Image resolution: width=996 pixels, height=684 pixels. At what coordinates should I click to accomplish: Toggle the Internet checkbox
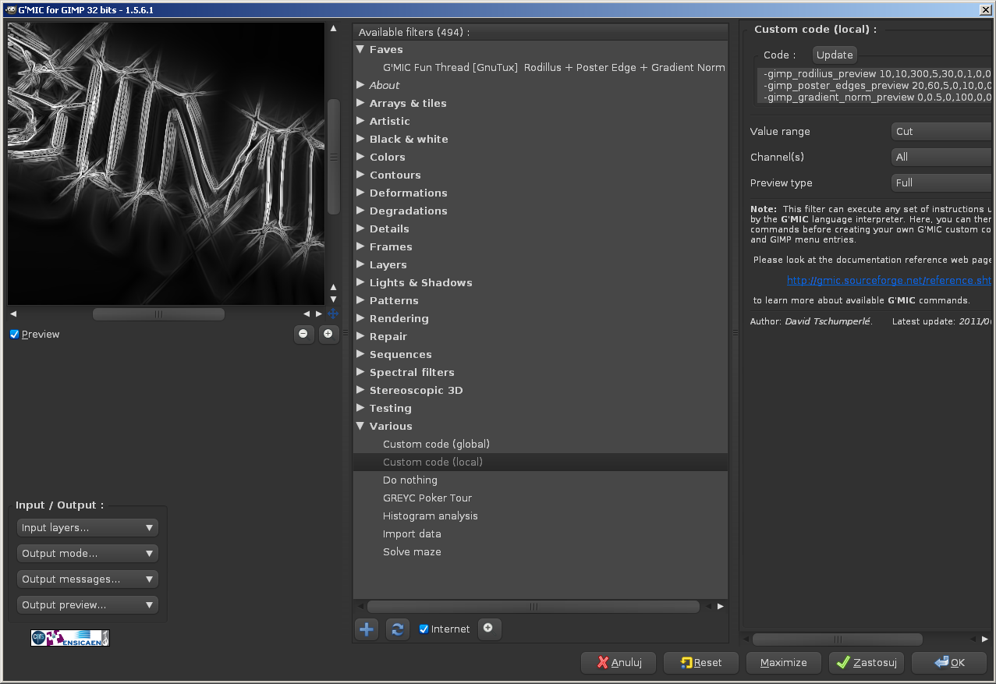click(424, 629)
